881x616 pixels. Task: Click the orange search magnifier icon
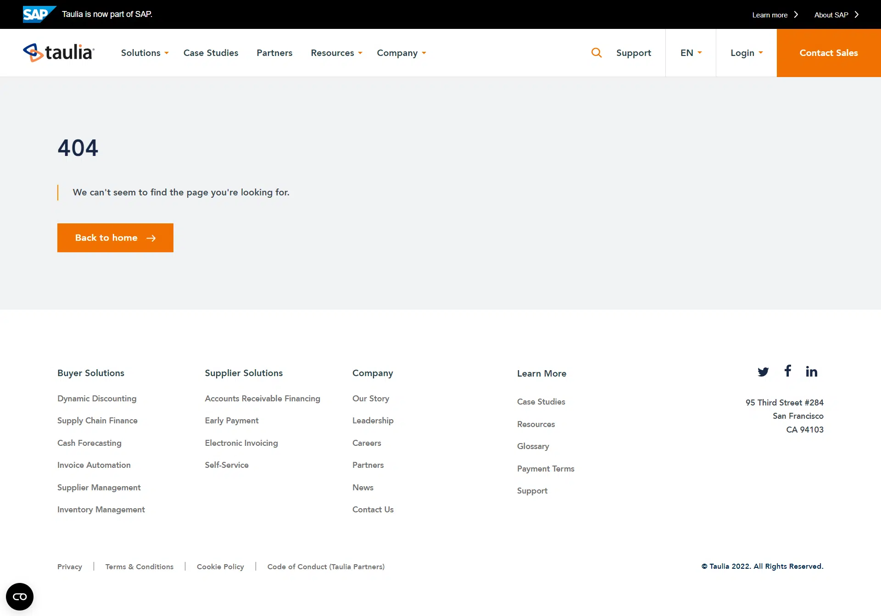click(596, 53)
